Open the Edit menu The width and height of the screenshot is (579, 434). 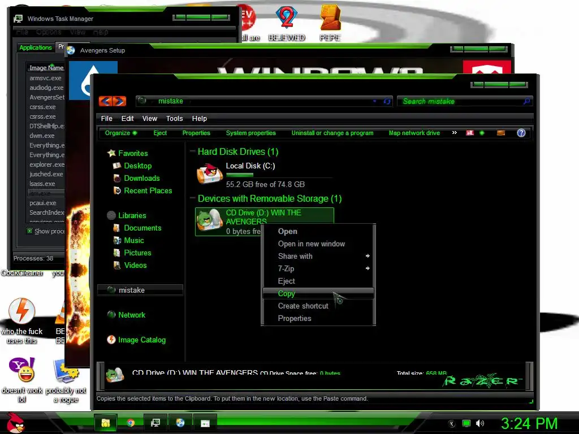(127, 119)
